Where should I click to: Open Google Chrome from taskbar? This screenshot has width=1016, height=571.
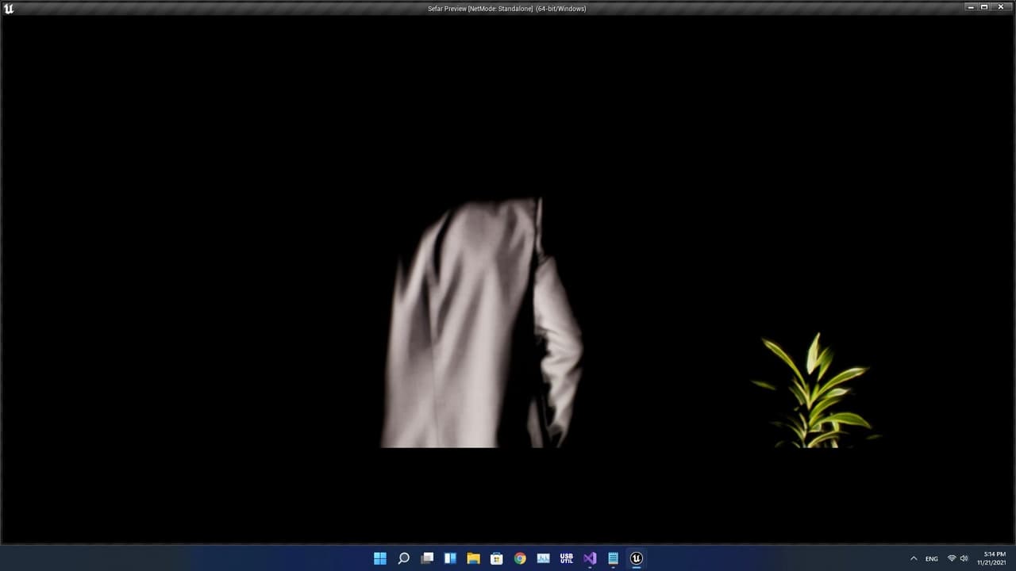520,558
